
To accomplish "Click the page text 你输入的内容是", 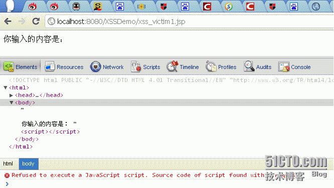I will [x=33, y=39].
